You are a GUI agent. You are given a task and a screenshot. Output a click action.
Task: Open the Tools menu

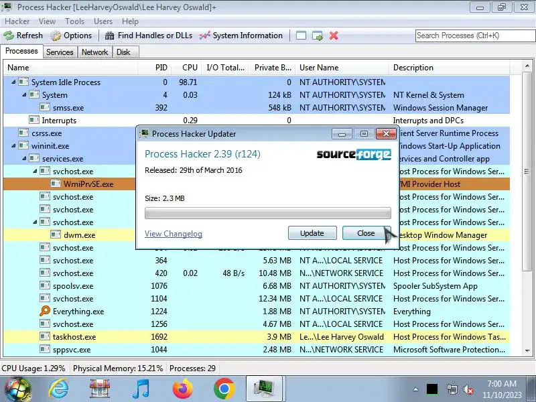(74, 21)
